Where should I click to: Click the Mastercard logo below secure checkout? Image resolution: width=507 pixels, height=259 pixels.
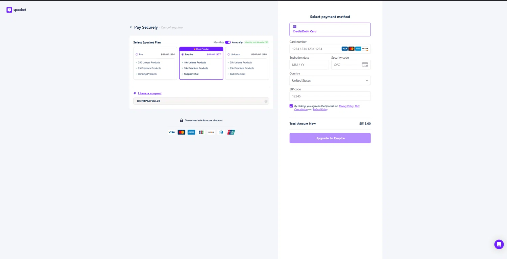point(182,132)
